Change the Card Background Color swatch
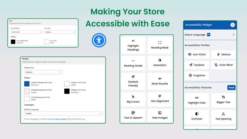Image resolution: width=247 pixels, height=139 pixels. click(27, 99)
